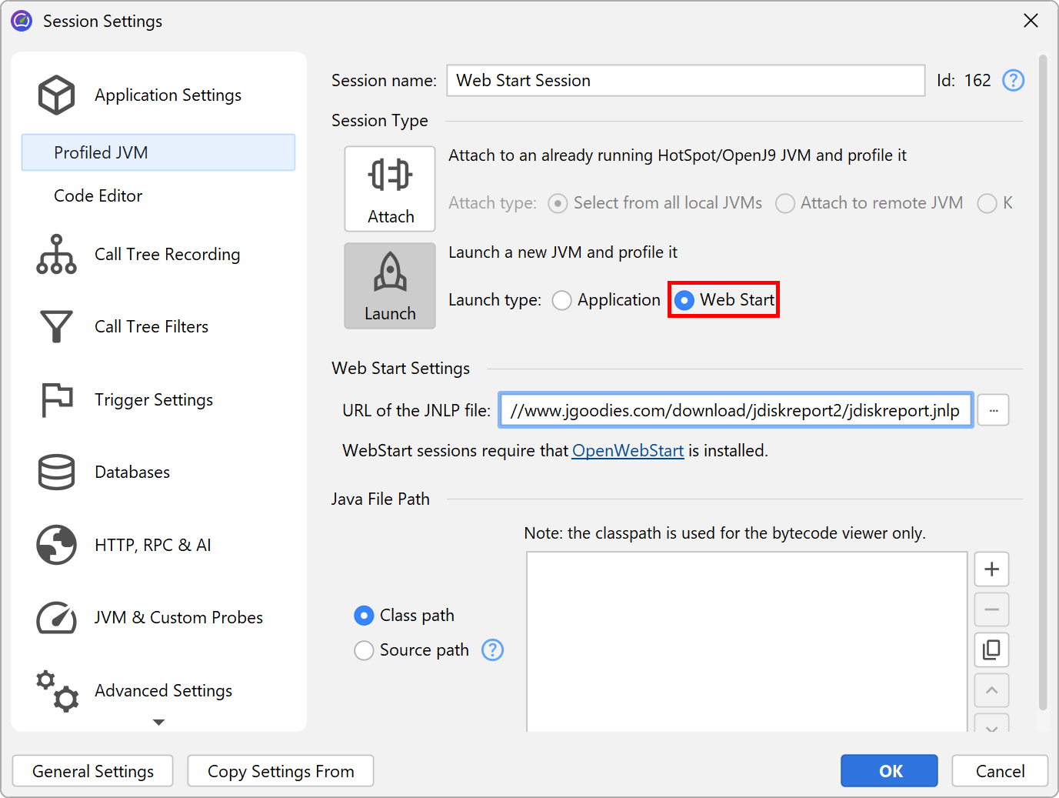The height and width of the screenshot is (798, 1059).
Task: Click into the Session name text field
Action: 684,81
